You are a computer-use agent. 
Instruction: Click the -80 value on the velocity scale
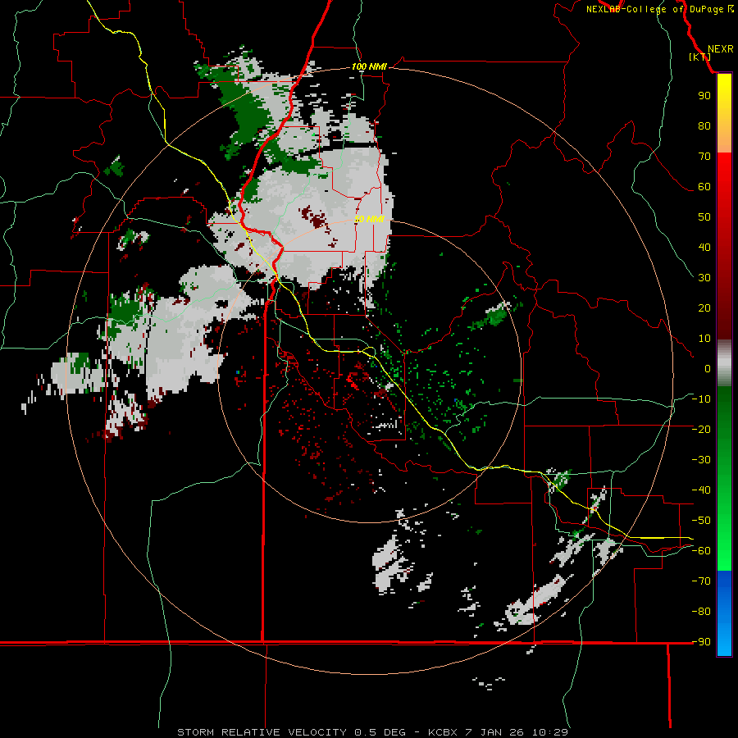coord(701,612)
